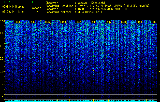Click the 0.6 frequency axis label
160x102 pixels.
click(x=2, y=97)
